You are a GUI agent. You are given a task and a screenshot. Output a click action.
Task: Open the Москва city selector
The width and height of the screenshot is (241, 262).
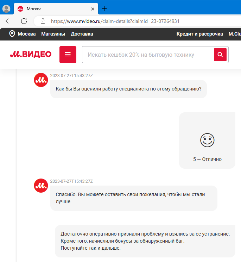[27, 34]
